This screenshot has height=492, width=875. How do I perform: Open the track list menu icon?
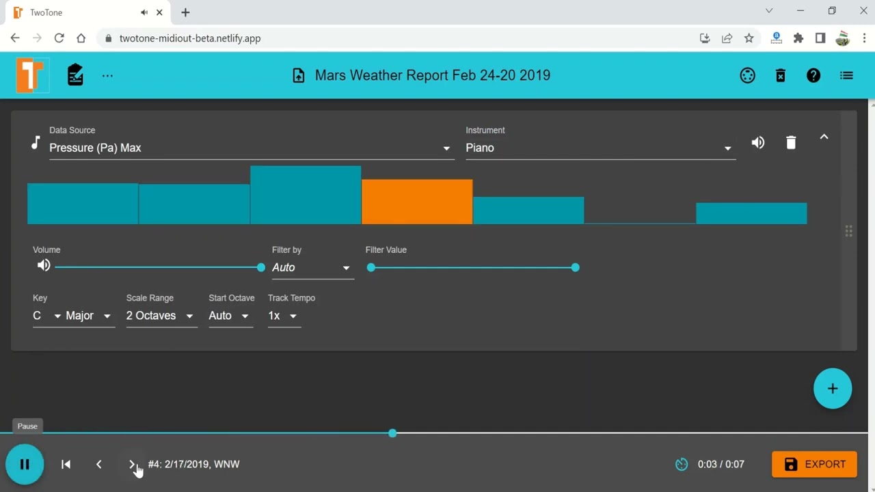click(x=846, y=75)
